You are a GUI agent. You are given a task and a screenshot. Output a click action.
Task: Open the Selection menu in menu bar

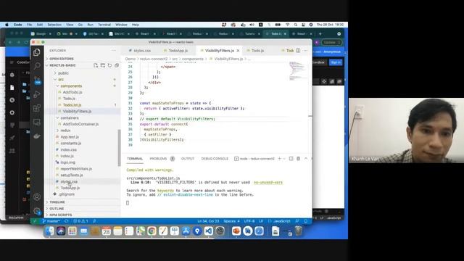coord(54,25)
